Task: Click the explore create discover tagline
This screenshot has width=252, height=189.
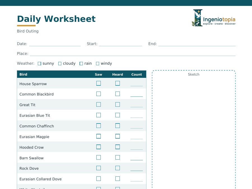Action: [x=219, y=24]
